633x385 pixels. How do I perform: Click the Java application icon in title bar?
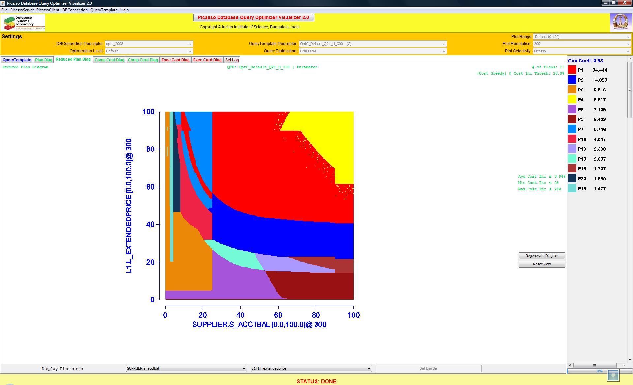[x=3, y=3]
